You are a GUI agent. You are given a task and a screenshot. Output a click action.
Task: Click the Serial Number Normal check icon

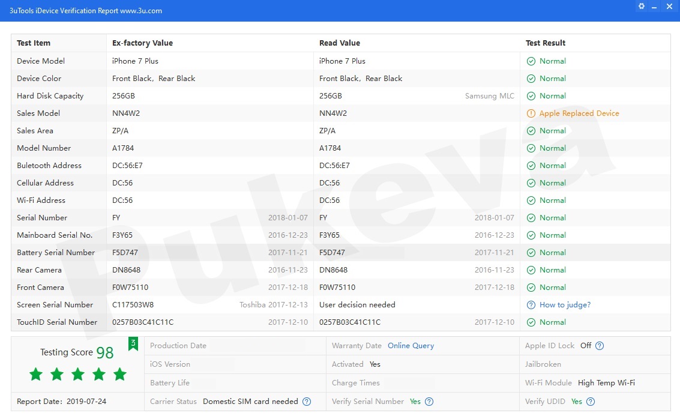531,218
